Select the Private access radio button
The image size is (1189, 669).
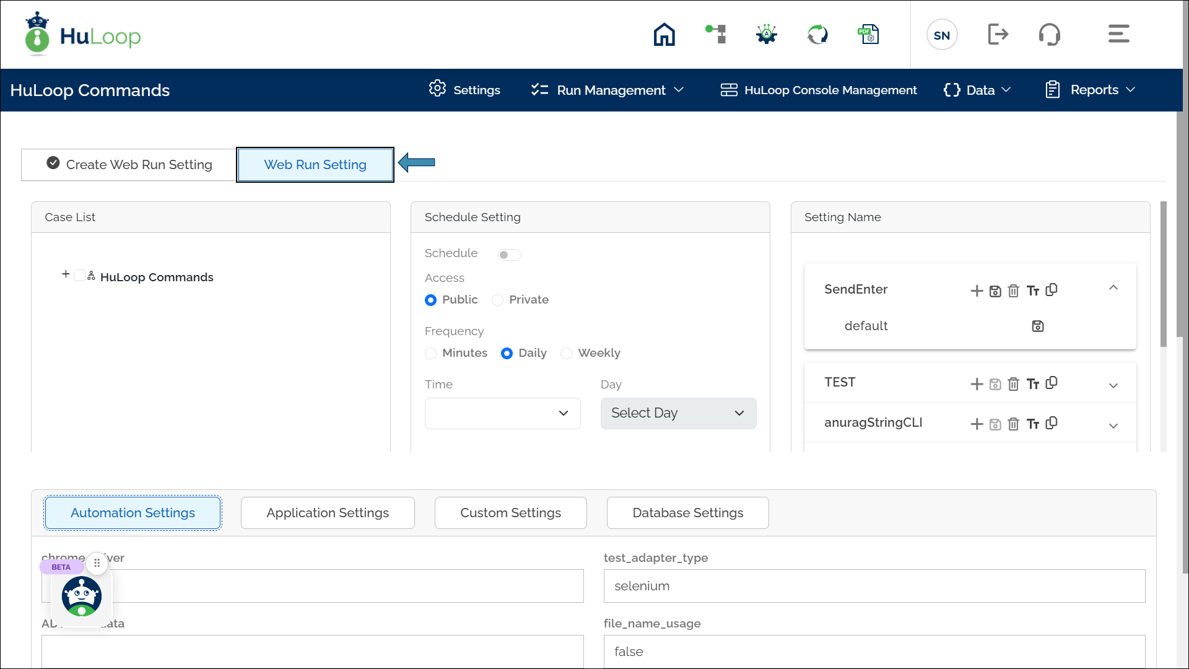[x=497, y=300]
